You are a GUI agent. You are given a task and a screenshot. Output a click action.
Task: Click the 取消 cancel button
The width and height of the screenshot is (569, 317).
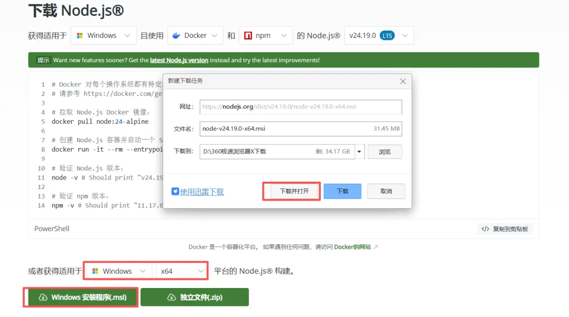coord(386,191)
